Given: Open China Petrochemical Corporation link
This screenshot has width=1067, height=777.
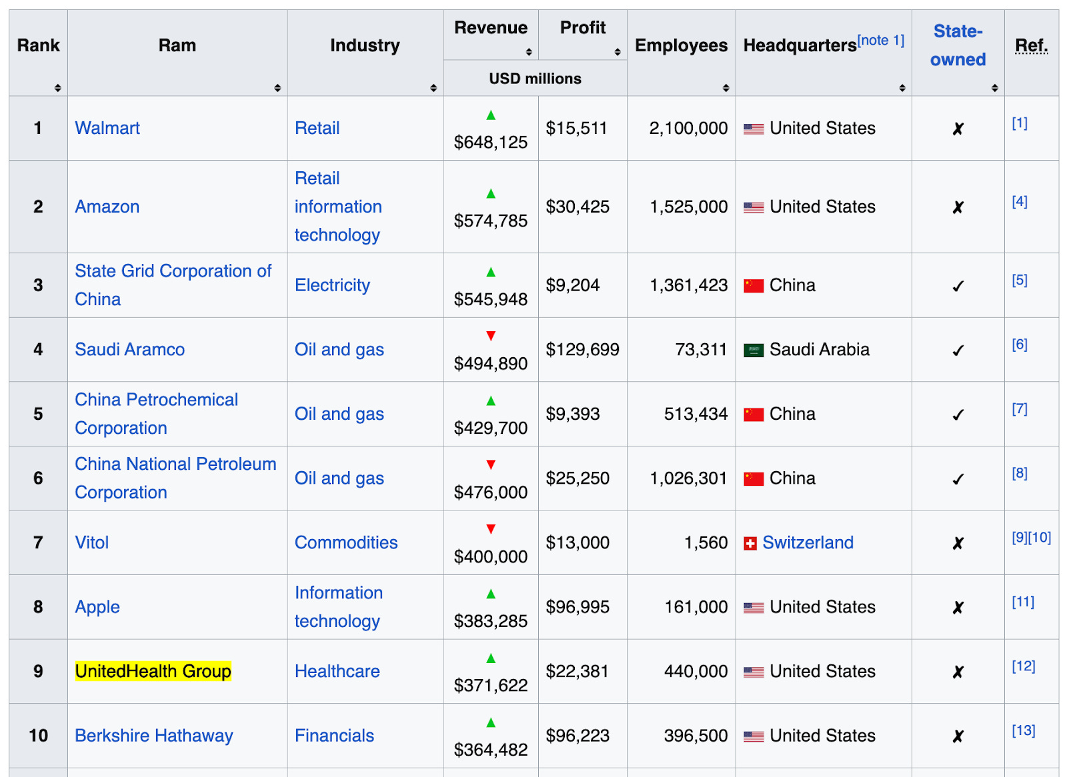Looking at the screenshot, I should point(157,414).
